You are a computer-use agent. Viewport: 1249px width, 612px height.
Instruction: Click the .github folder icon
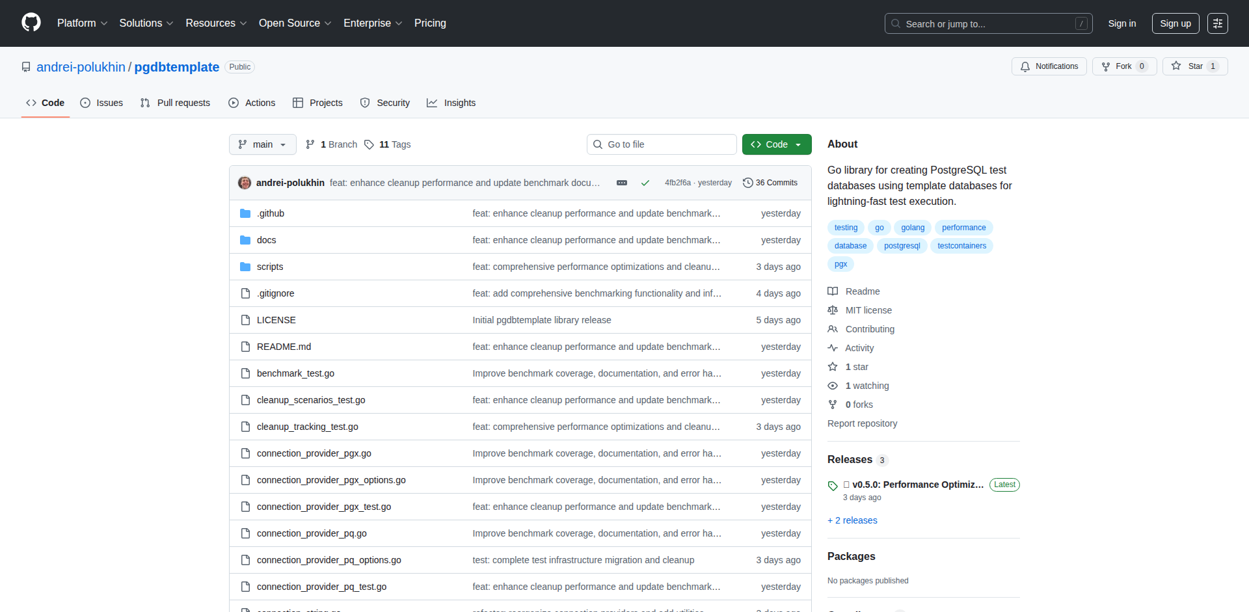click(245, 213)
